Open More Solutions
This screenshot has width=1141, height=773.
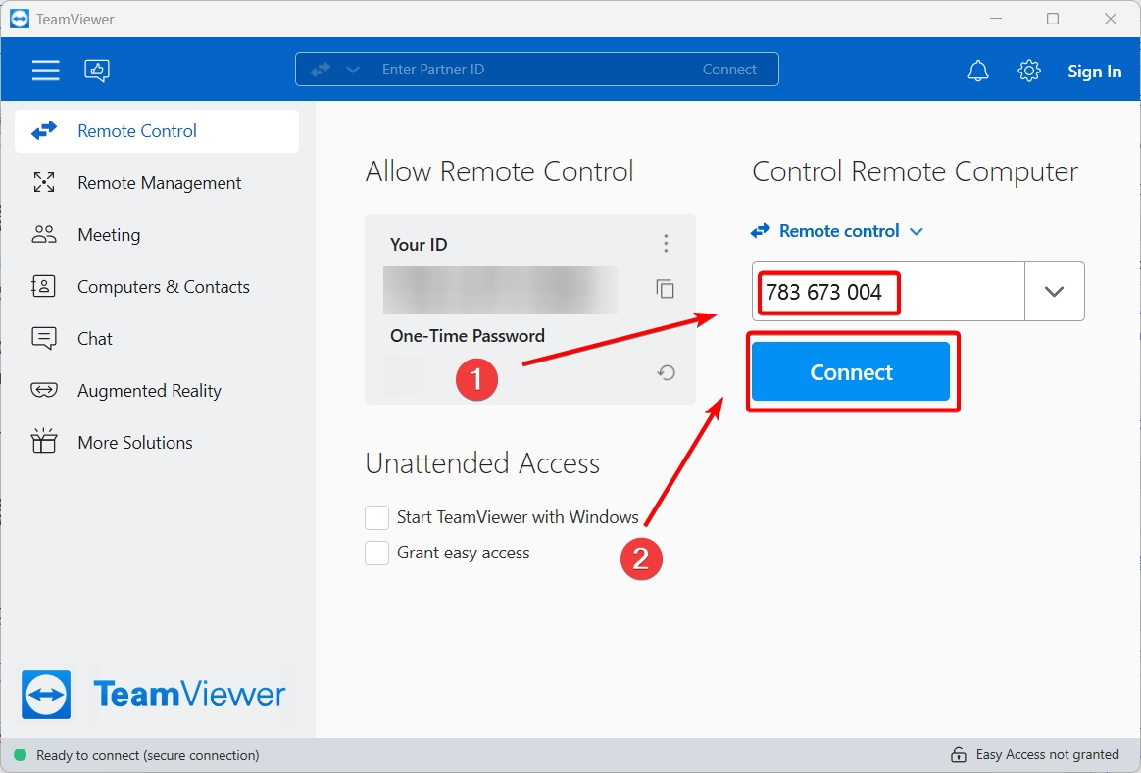157,442
